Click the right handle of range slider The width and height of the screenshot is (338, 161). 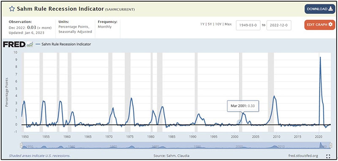(331, 145)
